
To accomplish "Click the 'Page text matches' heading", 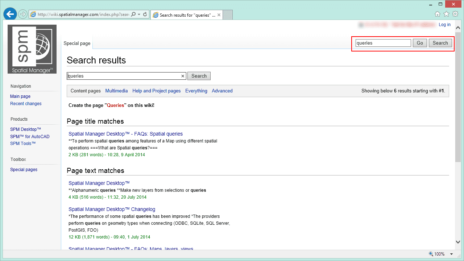I will tap(95, 171).
